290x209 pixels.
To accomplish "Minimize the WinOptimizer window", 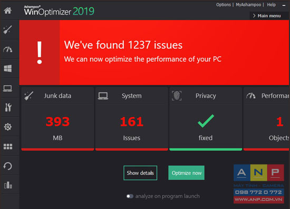I will coord(284,5).
